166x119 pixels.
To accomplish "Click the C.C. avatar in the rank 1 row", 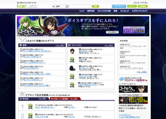I will [30, 106].
